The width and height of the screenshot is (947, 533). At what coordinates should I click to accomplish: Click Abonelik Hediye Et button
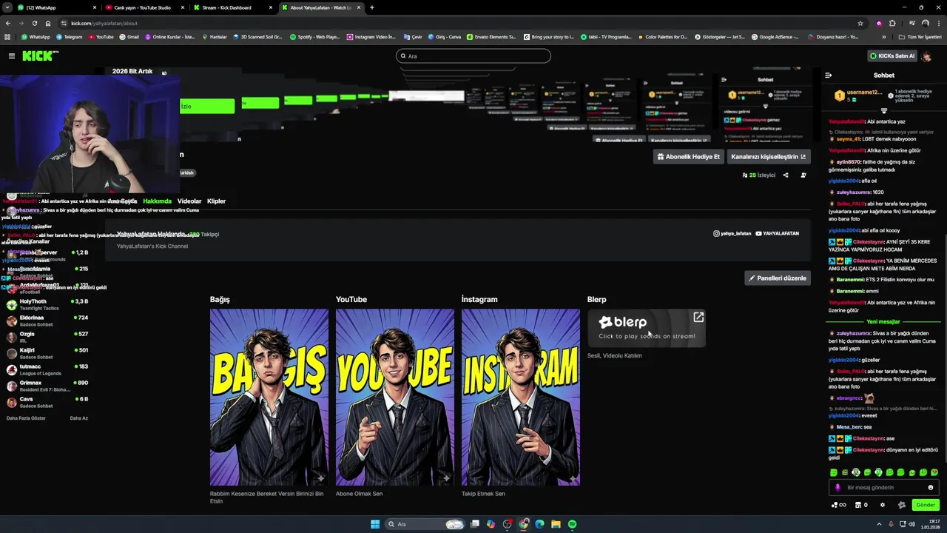(x=688, y=156)
